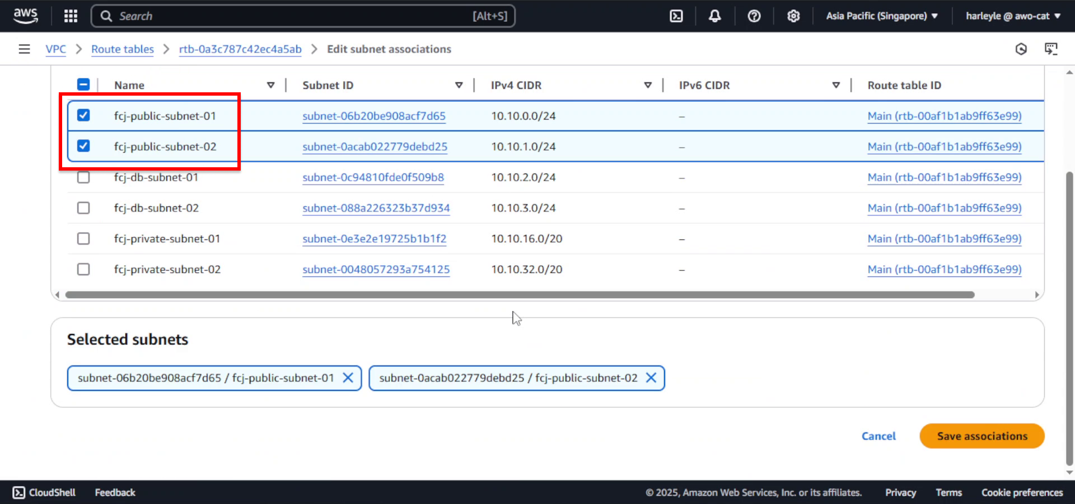
Task: Open subnet-0e3e2e19725b1b1f2 link
Action: (375, 239)
